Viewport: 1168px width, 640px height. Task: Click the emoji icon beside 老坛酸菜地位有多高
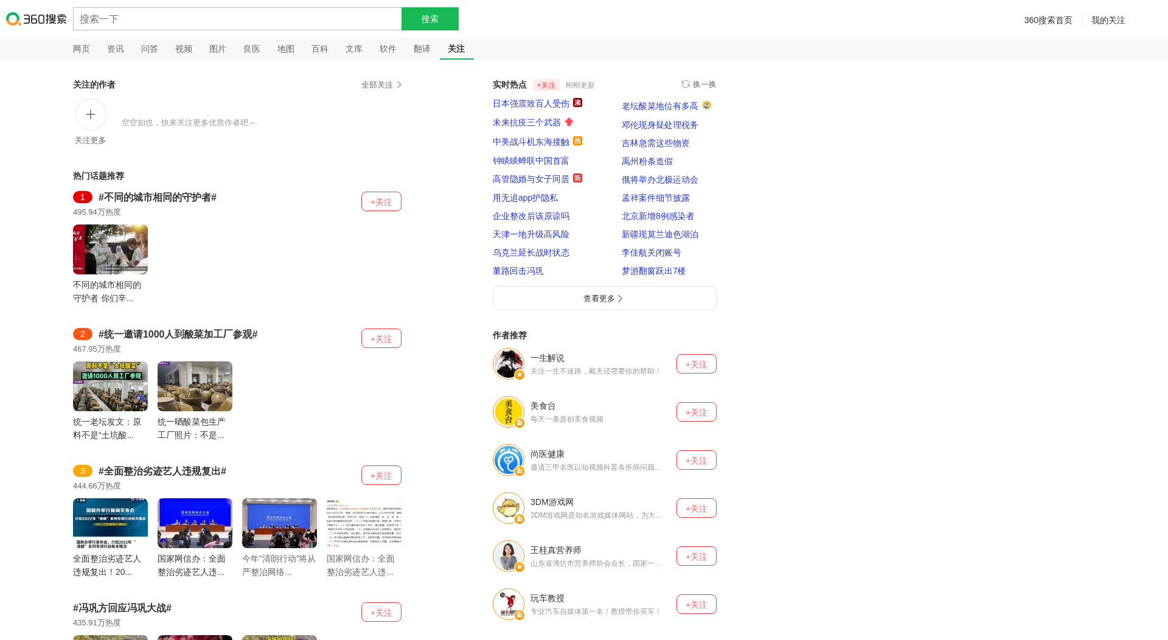[707, 105]
